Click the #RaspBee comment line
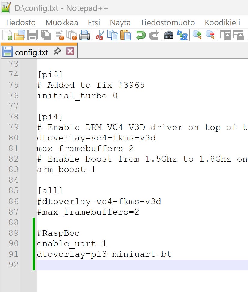This screenshot has height=292, width=248. (58, 233)
